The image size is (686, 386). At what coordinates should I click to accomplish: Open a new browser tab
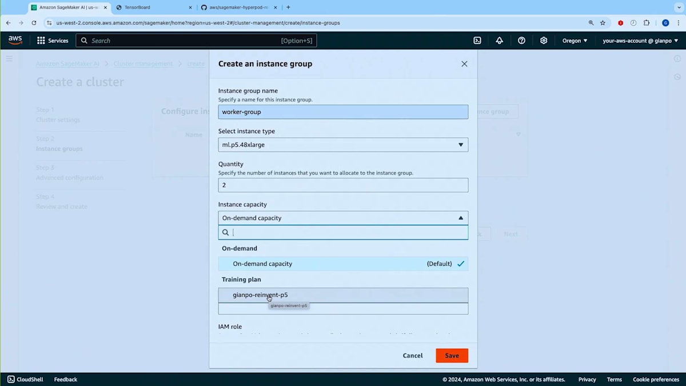[x=288, y=7]
